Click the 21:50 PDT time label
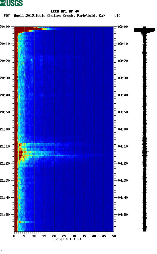 tap(5, 215)
